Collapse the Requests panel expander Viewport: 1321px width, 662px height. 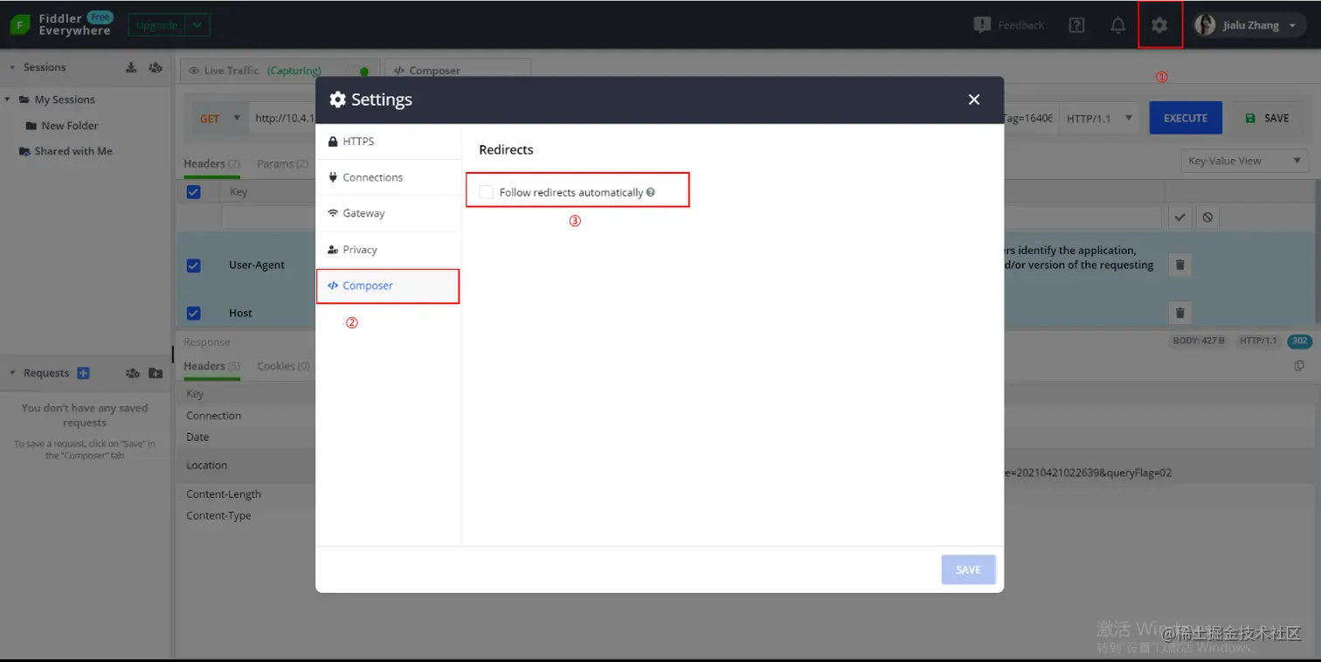click(11, 373)
